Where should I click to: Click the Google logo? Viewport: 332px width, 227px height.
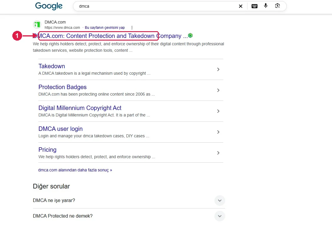coord(49,6)
